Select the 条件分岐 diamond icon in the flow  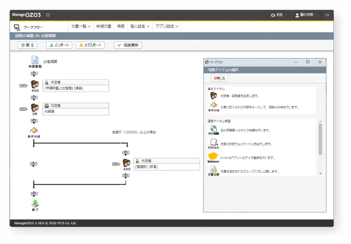tap(34, 130)
